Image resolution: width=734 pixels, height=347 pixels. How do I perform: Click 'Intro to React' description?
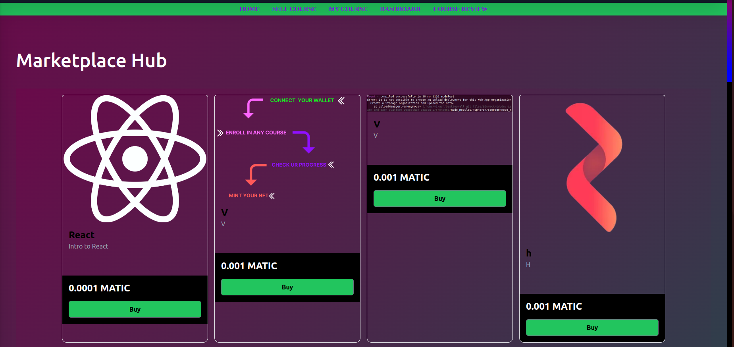(x=88, y=246)
